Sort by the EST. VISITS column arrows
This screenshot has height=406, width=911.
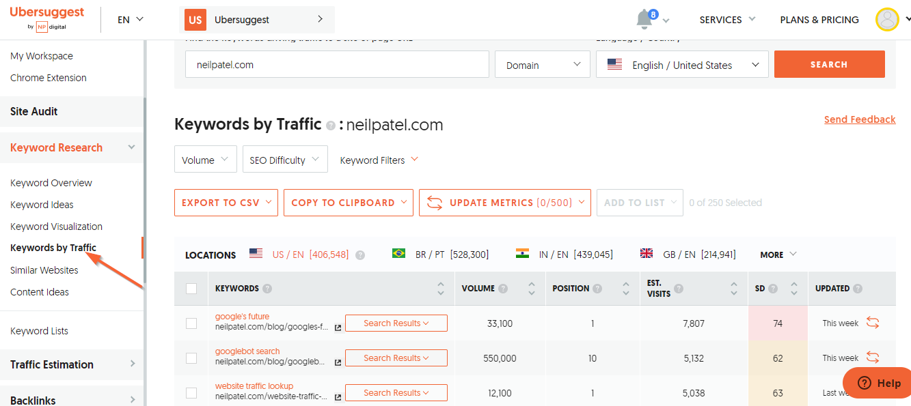tap(734, 289)
